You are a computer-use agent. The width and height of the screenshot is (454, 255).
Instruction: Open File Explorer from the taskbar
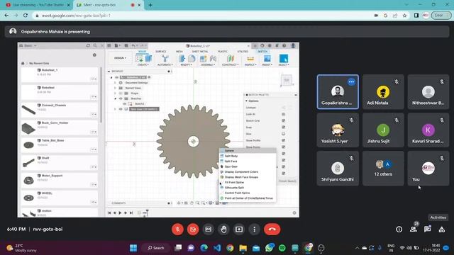pos(243,248)
